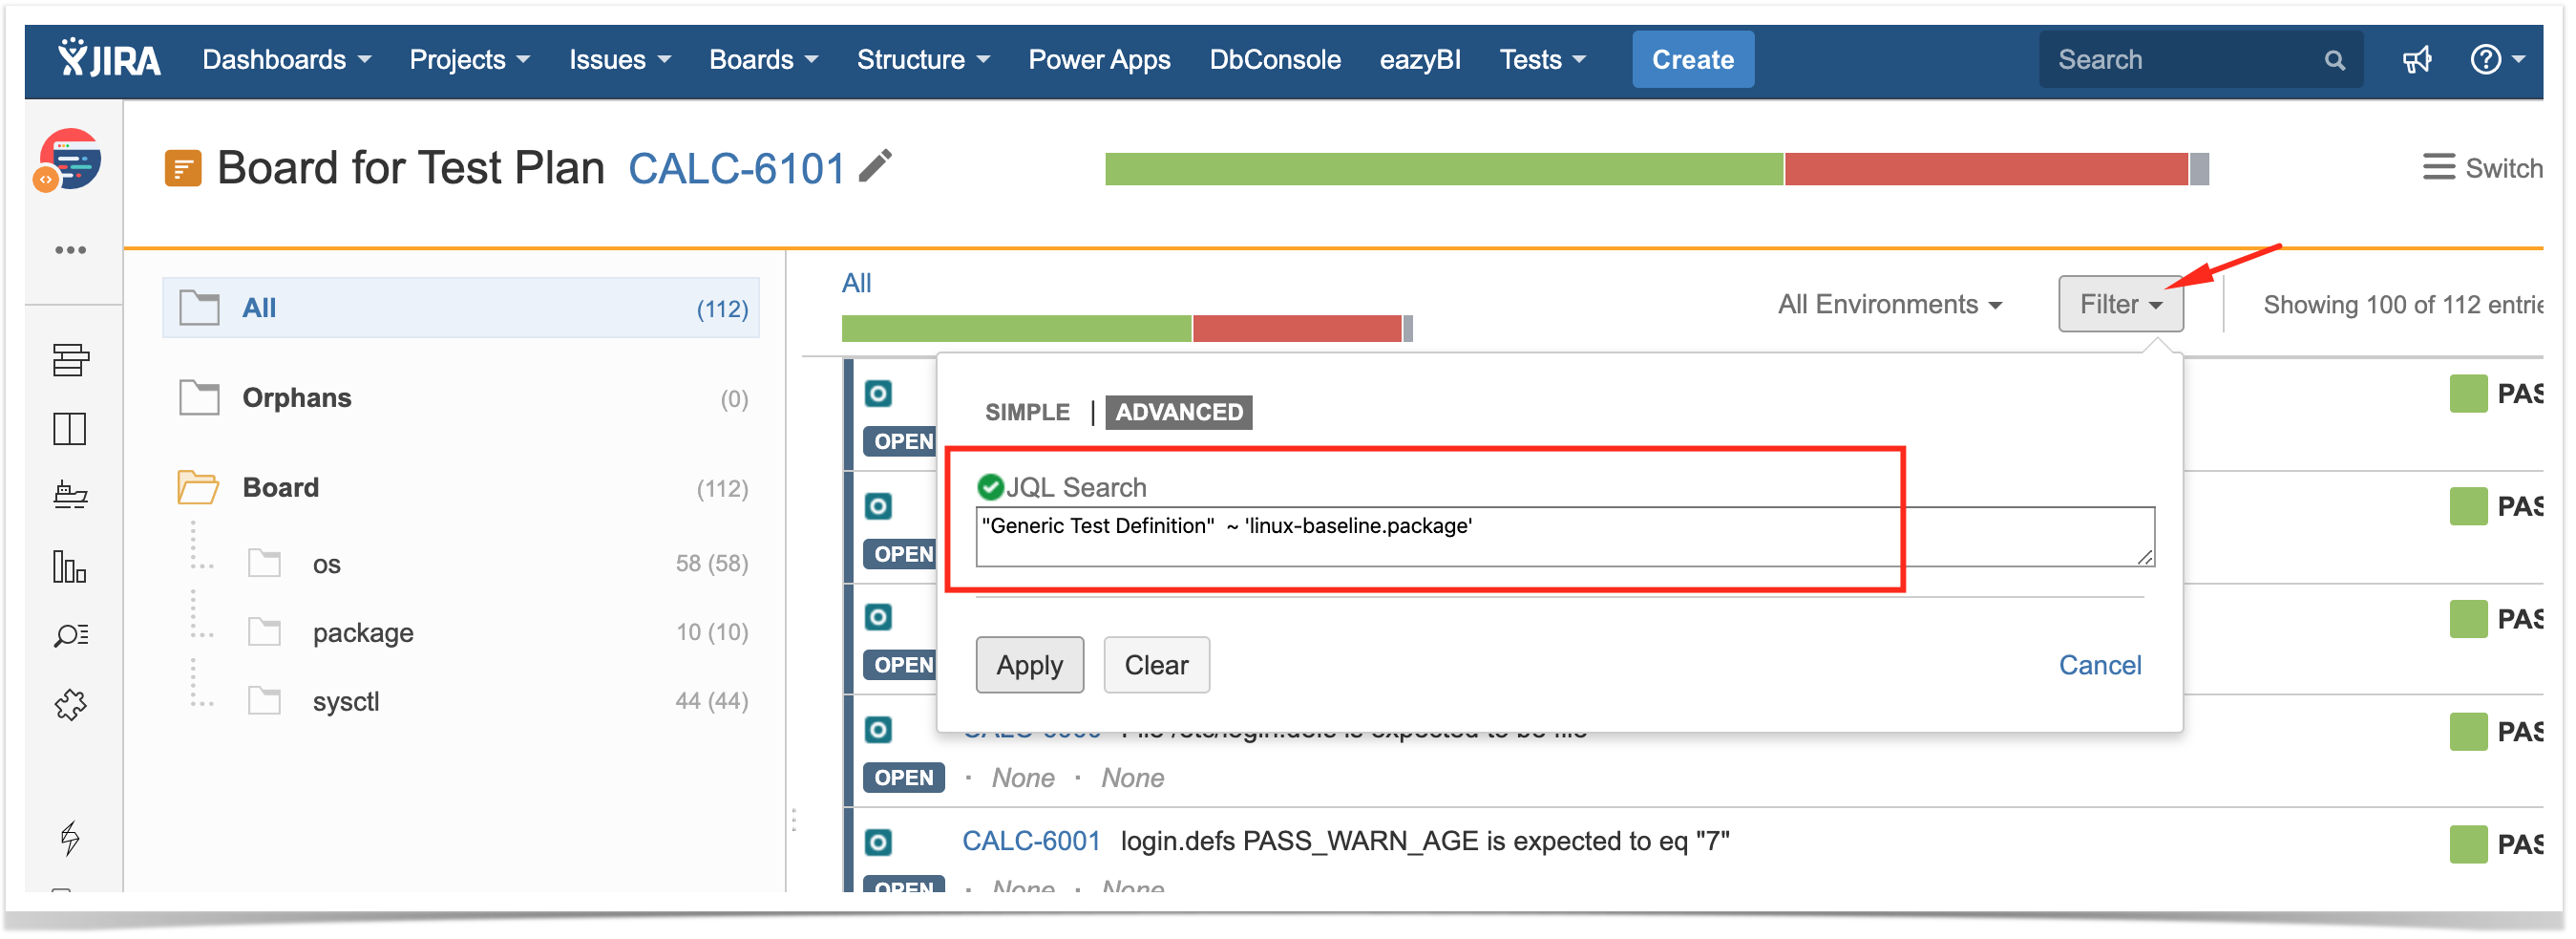Open the Dashboards menu
This screenshot has height=939, width=2576.
pos(286,60)
